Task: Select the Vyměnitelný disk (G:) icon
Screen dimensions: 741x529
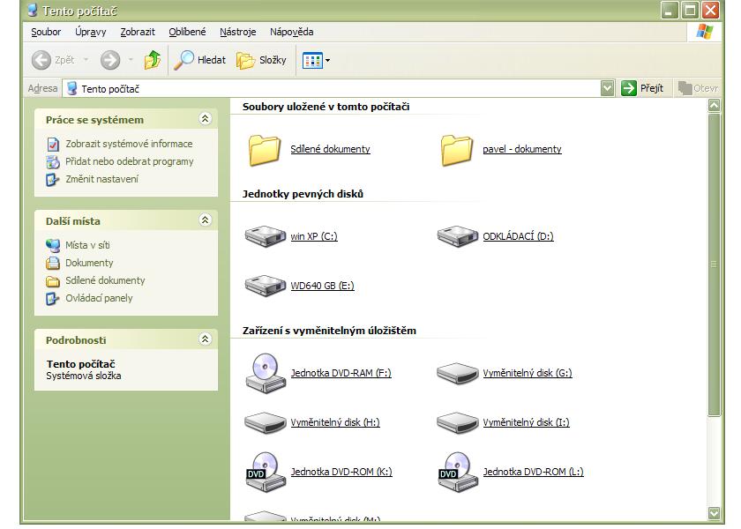Action: [457, 372]
